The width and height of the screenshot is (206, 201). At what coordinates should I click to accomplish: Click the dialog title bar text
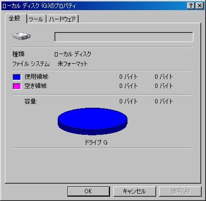[39, 6]
